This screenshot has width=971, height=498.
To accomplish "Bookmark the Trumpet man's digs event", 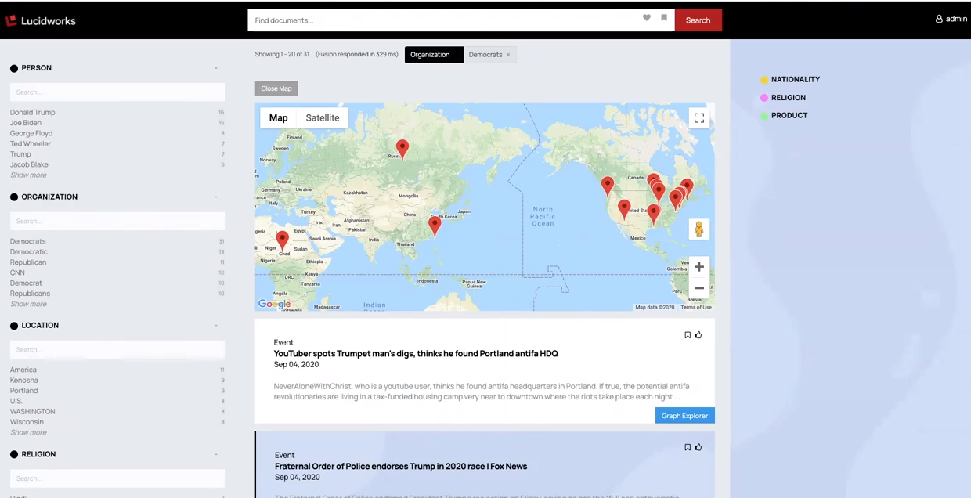I will tap(688, 334).
